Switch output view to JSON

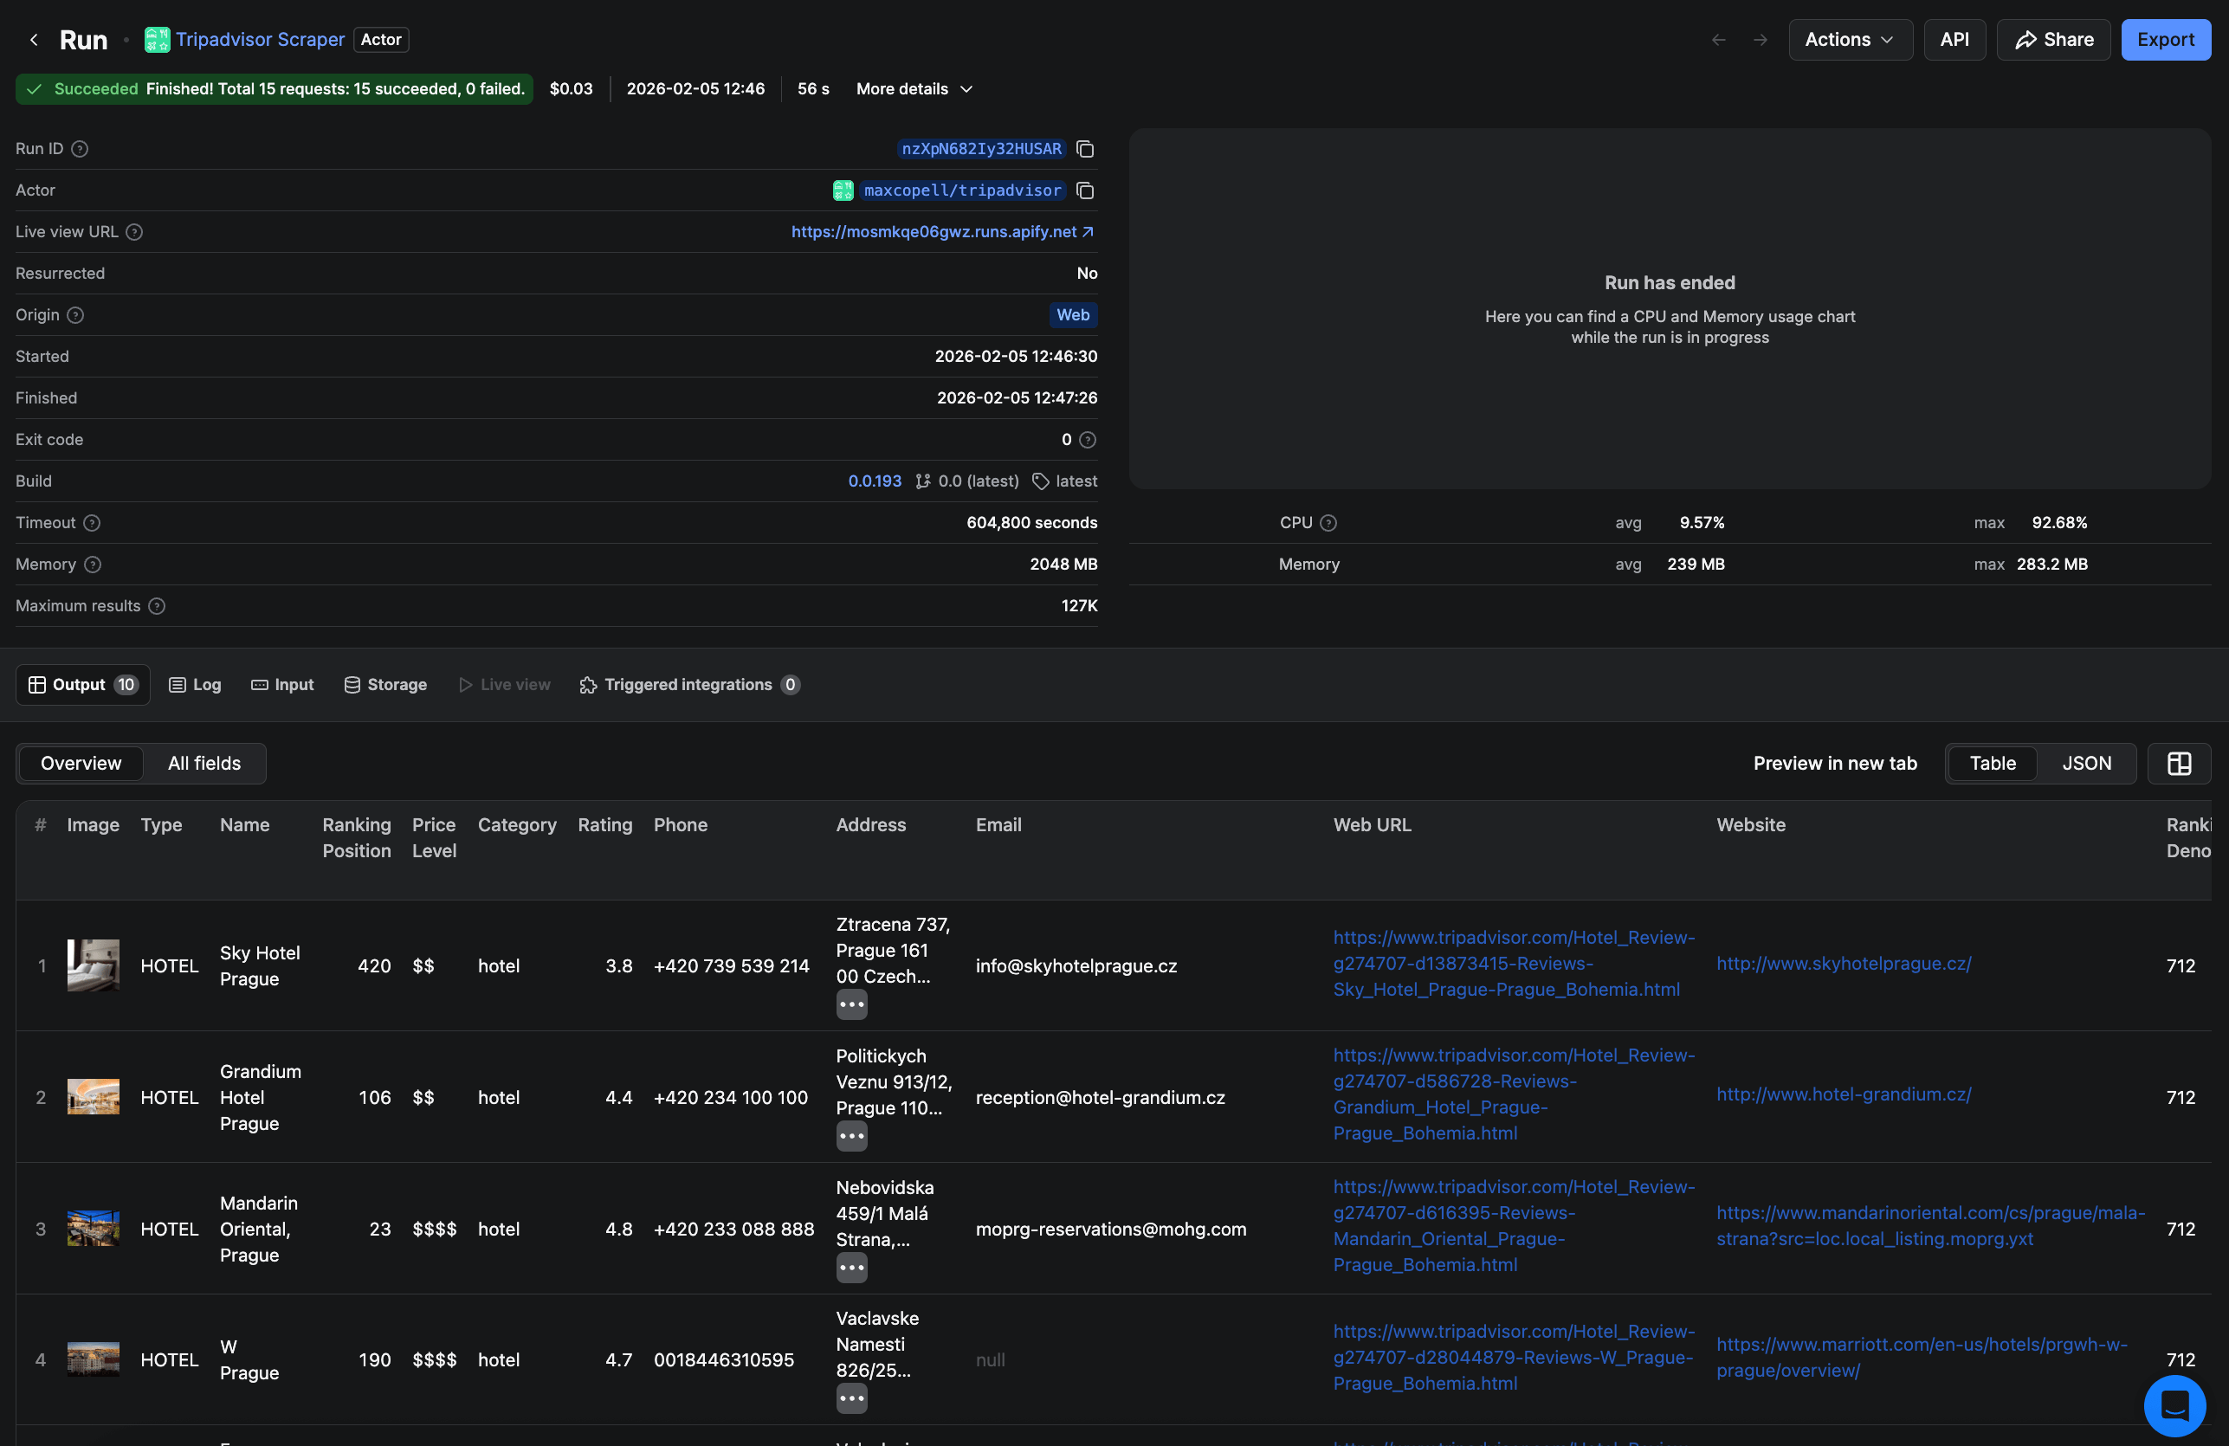[x=2086, y=764]
